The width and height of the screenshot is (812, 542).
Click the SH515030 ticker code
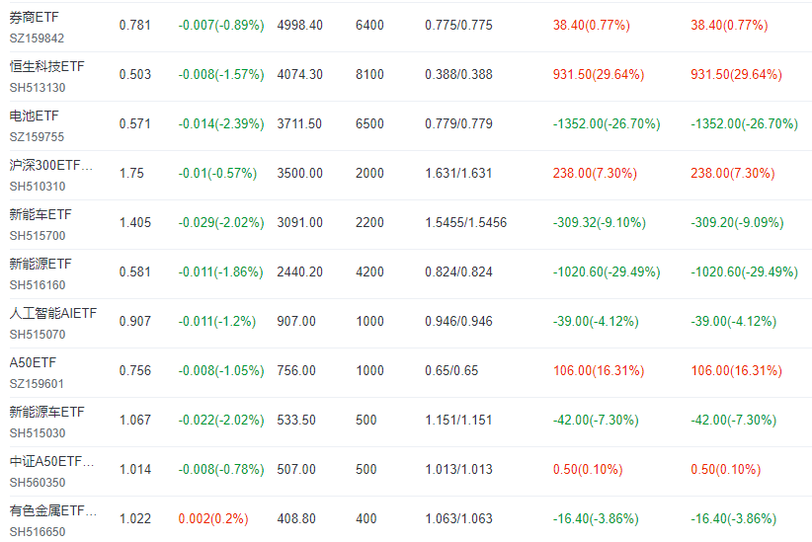[x=38, y=433]
